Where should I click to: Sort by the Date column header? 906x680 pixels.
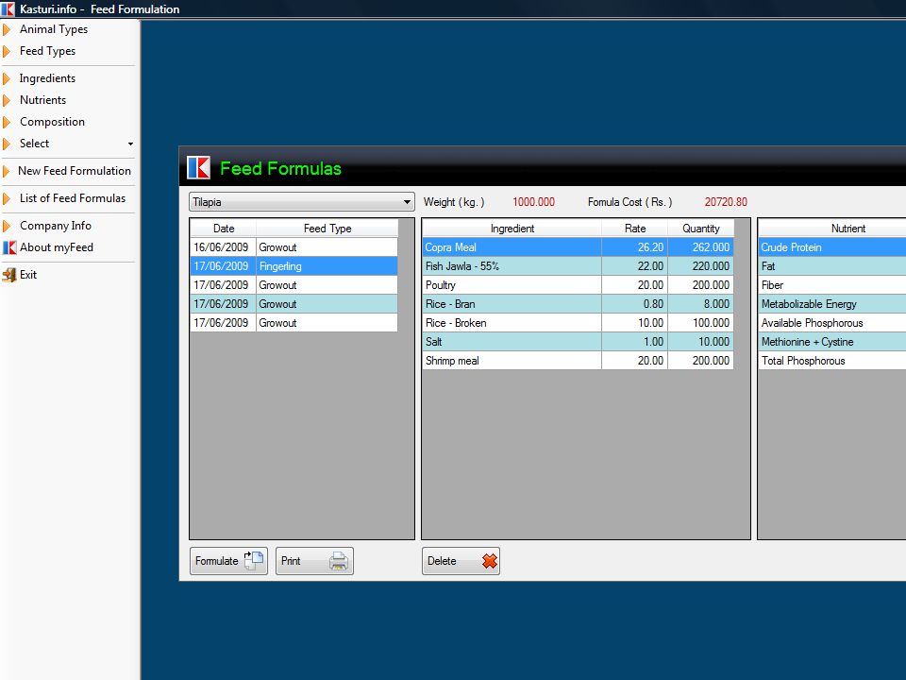point(224,229)
